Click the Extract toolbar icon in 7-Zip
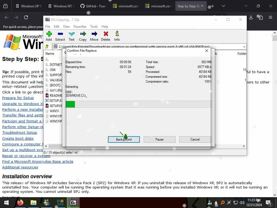The height and width of the screenshot is (208, 277). click(x=60, y=36)
